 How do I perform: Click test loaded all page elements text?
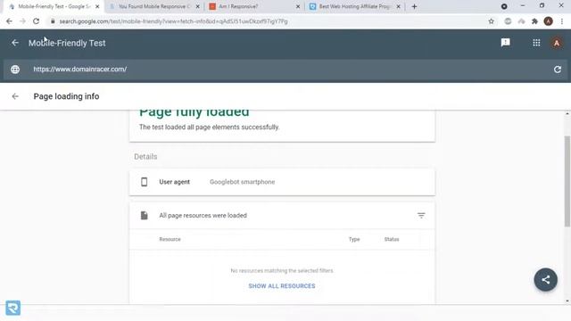click(x=210, y=127)
